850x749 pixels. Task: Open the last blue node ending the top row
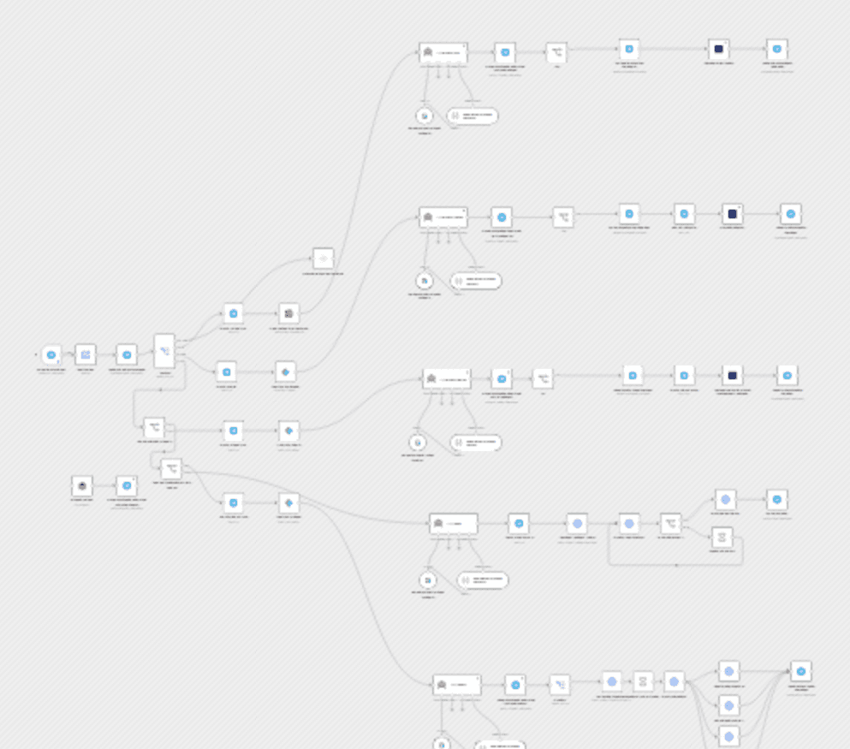click(x=777, y=50)
